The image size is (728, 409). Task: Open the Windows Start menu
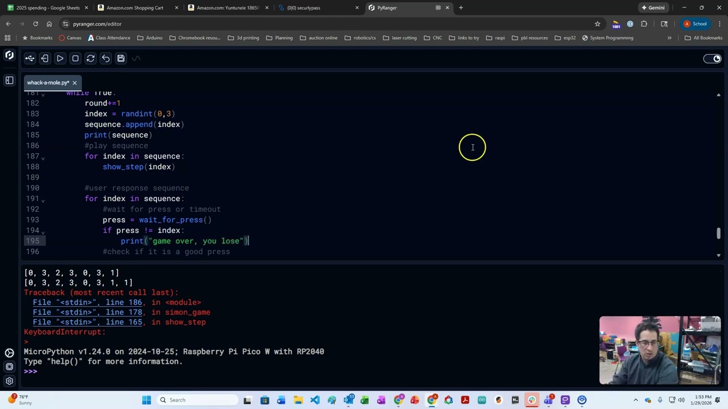(146, 400)
